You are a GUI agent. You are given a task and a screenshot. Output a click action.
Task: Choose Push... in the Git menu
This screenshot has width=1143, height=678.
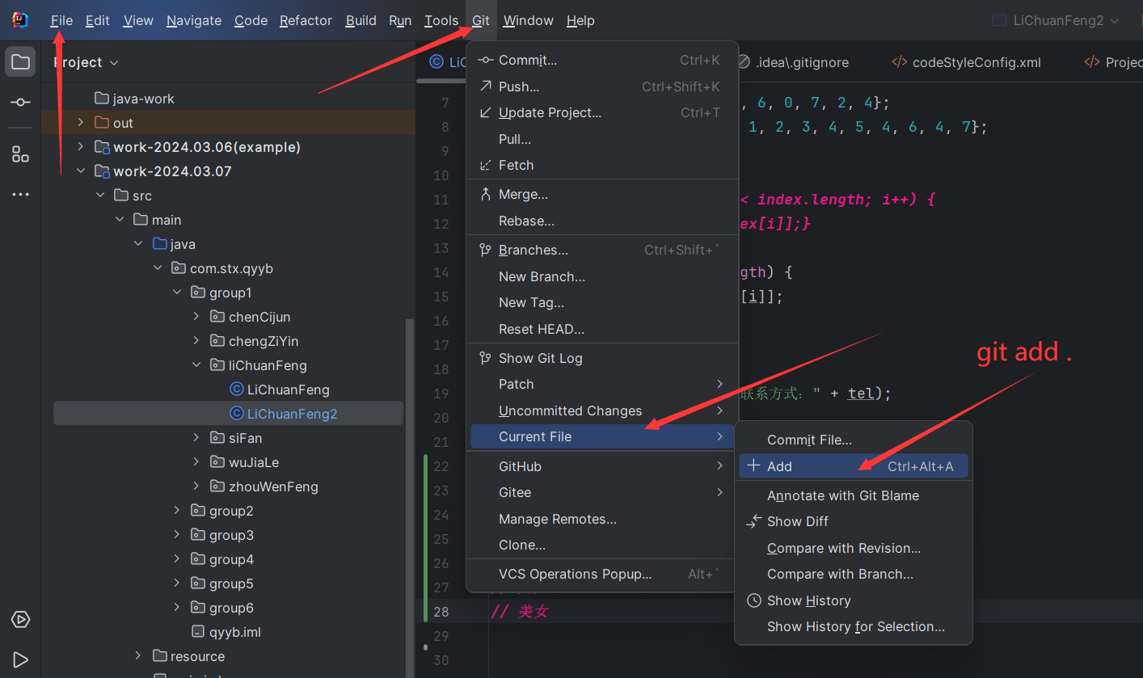pos(602,86)
